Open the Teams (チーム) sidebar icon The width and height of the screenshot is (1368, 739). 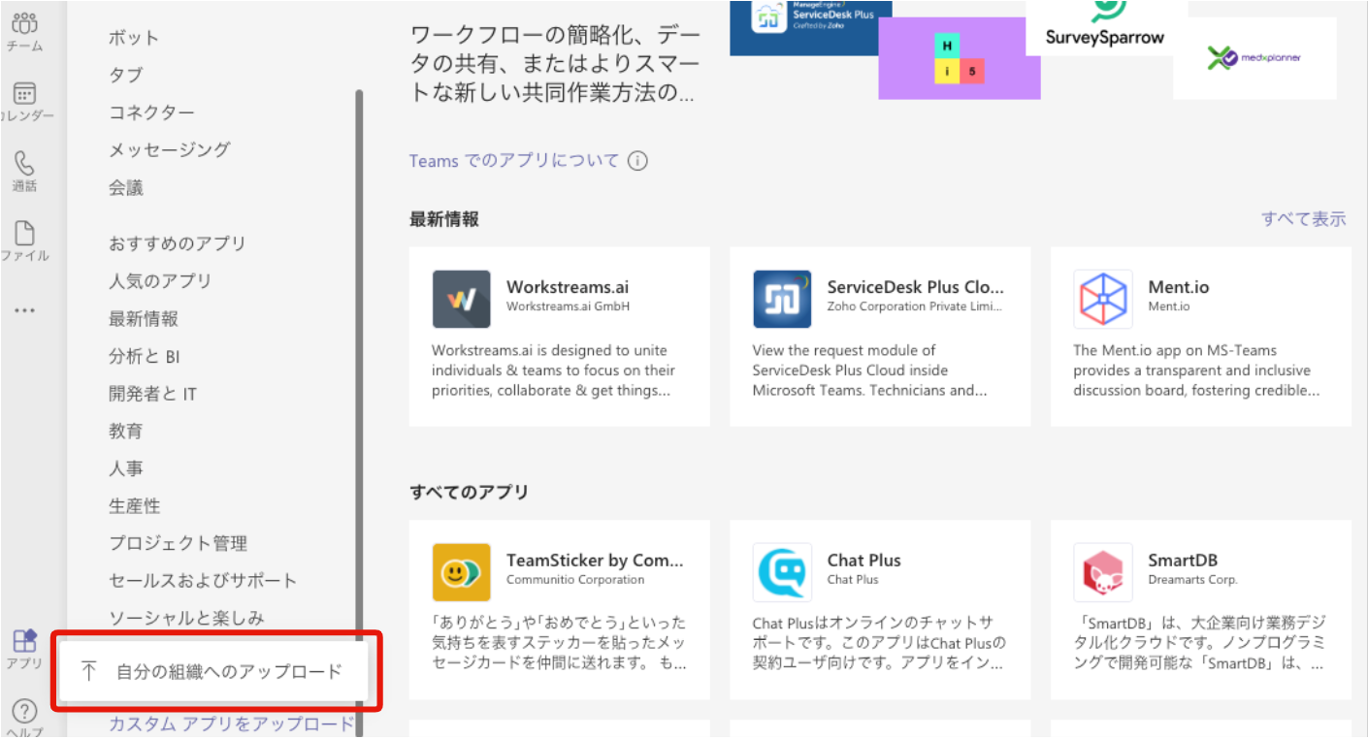click(x=24, y=27)
